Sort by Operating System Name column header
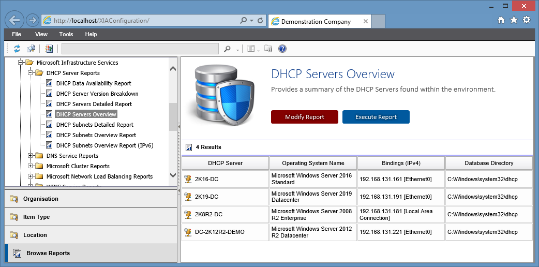This screenshot has width=539, height=267. click(x=313, y=163)
